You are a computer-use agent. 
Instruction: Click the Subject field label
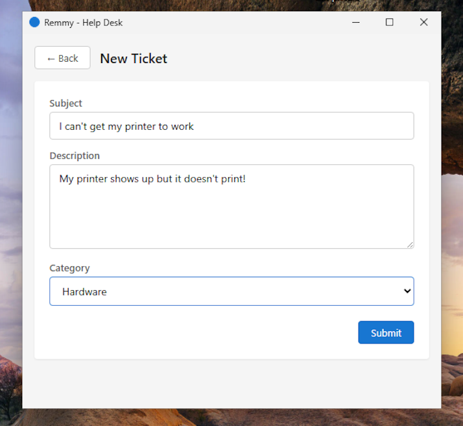click(65, 103)
